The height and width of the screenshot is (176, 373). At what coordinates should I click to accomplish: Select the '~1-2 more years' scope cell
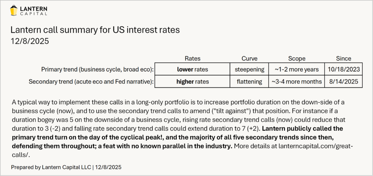(297, 69)
